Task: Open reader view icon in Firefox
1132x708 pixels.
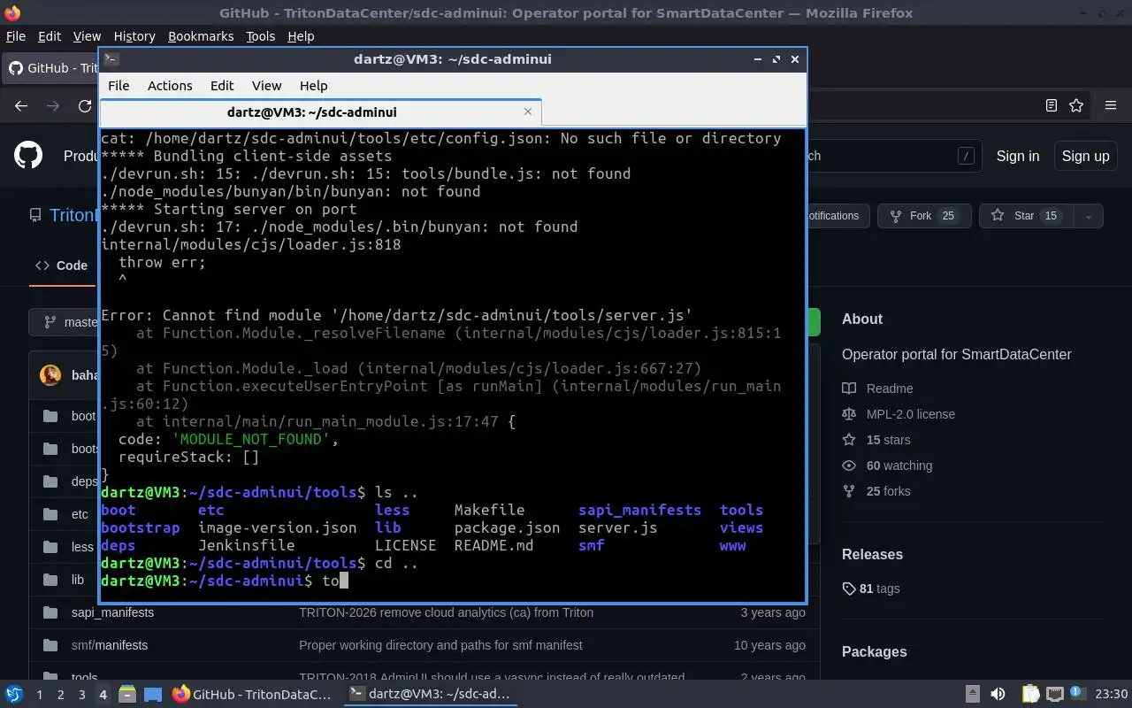Action: [1051, 105]
